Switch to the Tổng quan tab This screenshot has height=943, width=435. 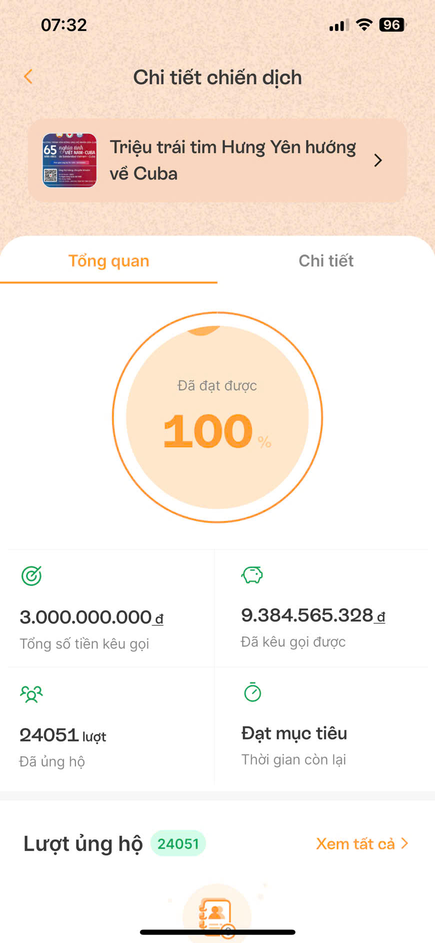[x=108, y=261]
